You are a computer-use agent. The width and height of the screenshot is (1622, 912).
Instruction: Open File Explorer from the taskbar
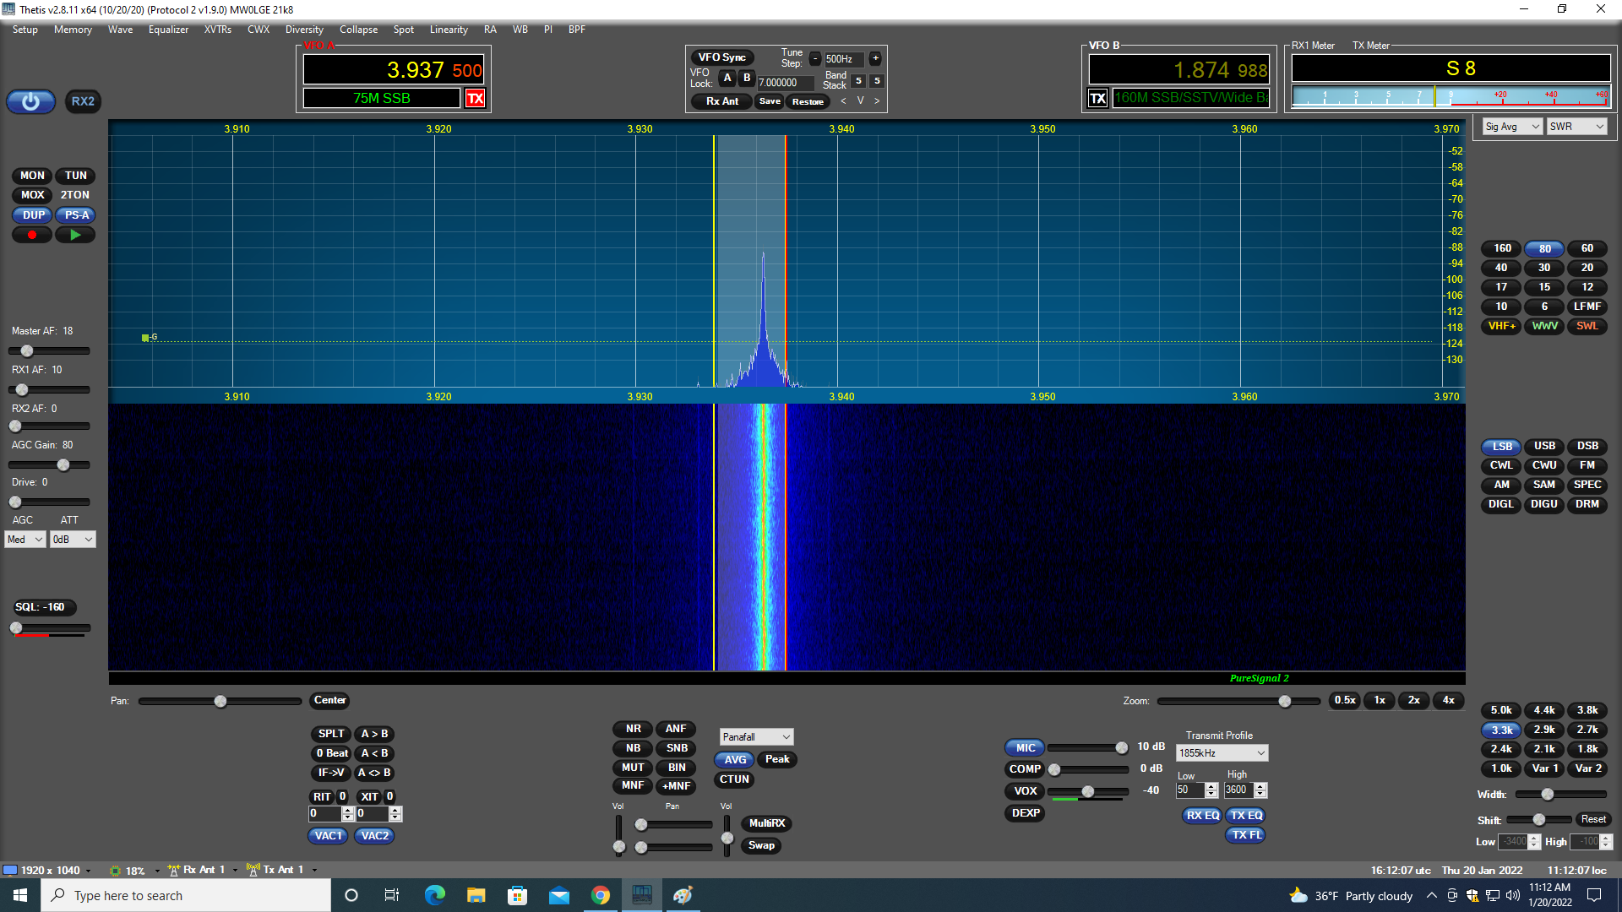click(476, 895)
